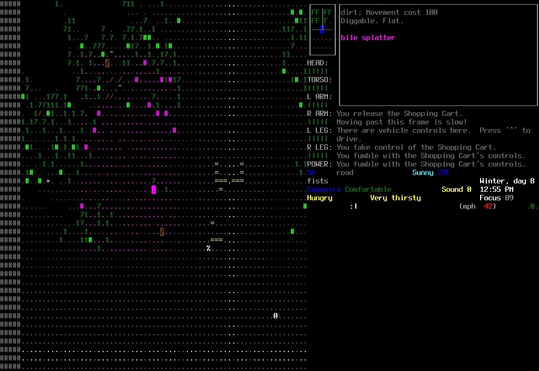The image size is (539, 371).
Task: Click the white asterisk symbol on the map
Action: pos(48,181)
